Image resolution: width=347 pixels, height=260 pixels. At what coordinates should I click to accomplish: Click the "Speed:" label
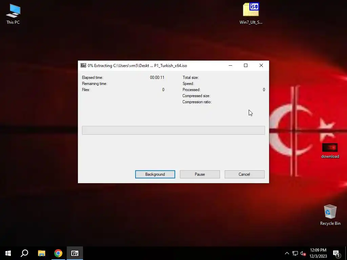(188, 84)
